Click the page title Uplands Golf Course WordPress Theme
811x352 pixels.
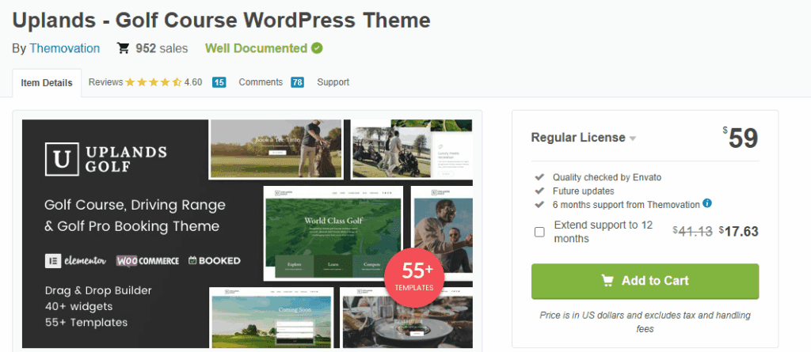pyautogui.click(x=222, y=20)
